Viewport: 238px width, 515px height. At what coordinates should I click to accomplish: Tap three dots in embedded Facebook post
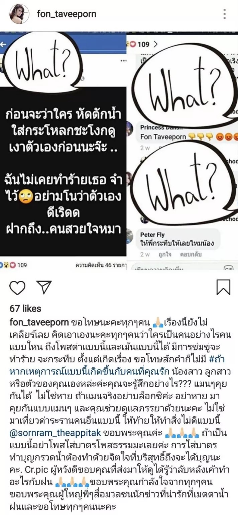(123, 61)
